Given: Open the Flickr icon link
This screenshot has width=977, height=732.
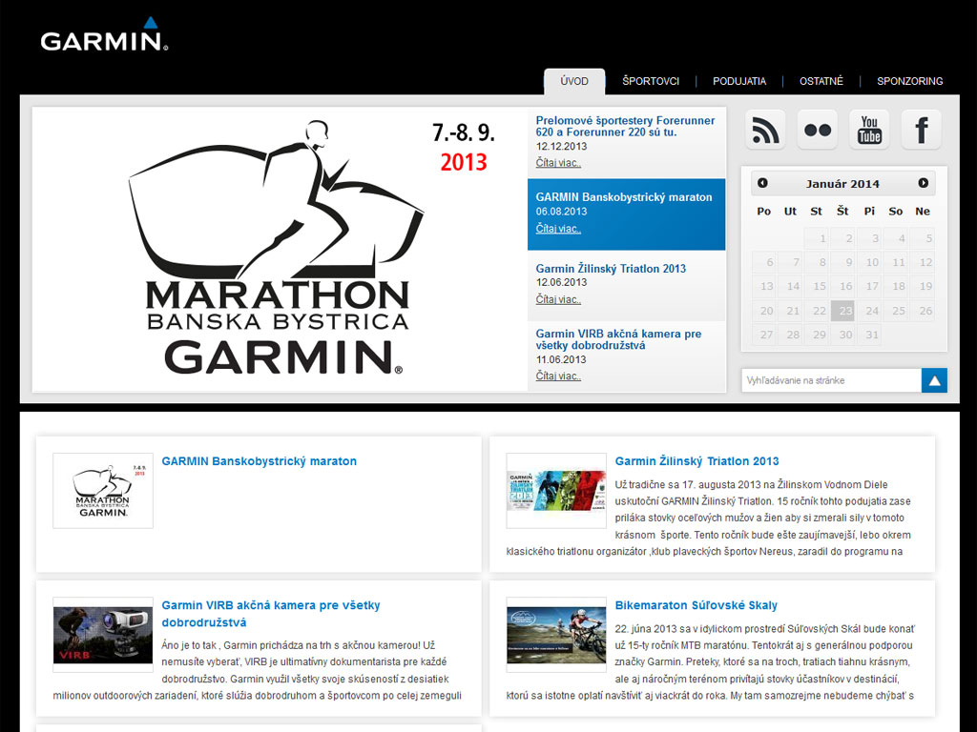Looking at the screenshot, I should click(818, 130).
